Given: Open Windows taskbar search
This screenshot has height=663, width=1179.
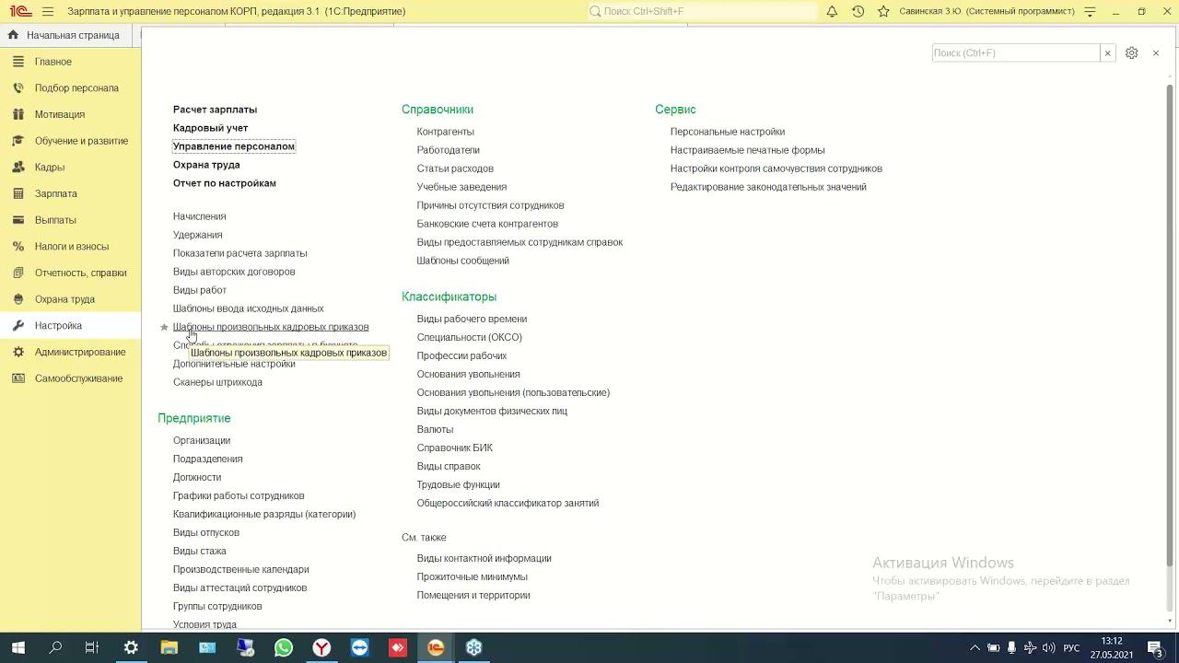Looking at the screenshot, I should coord(55,647).
